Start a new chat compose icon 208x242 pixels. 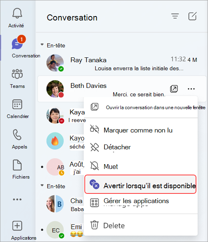[192, 16]
